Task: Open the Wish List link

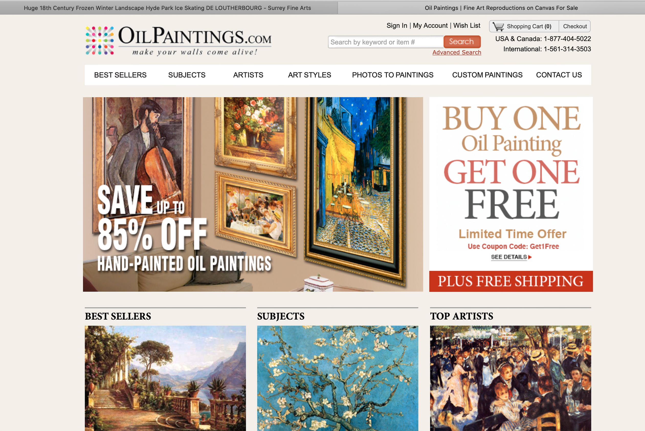Action: coord(466,26)
